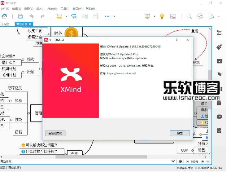Open the markers flag panel

[x=219, y=75]
